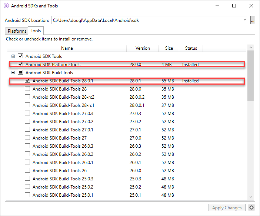Check Android SDK Build-Tools 26
This screenshot has width=260, height=216.
pos(27,170)
